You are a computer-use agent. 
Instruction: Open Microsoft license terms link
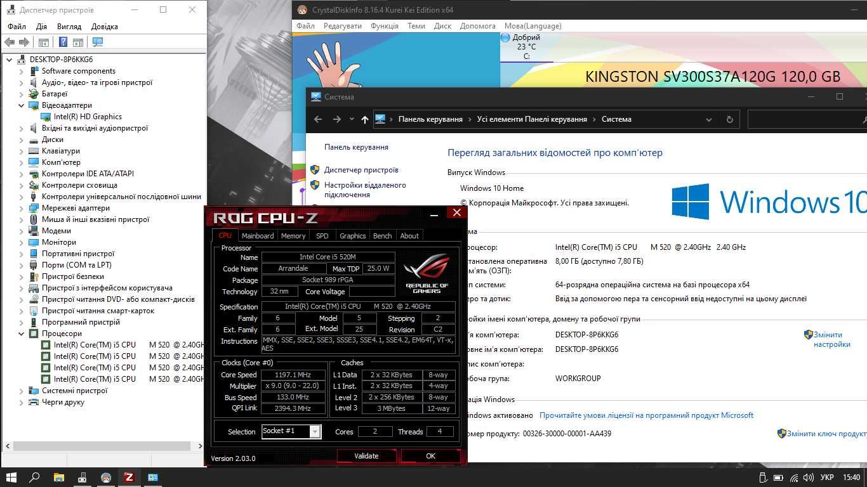pyautogui.click(x=646, y=415)
